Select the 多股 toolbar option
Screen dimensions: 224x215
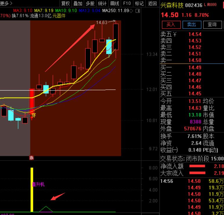pyautogui.click(x=90, y=3)
